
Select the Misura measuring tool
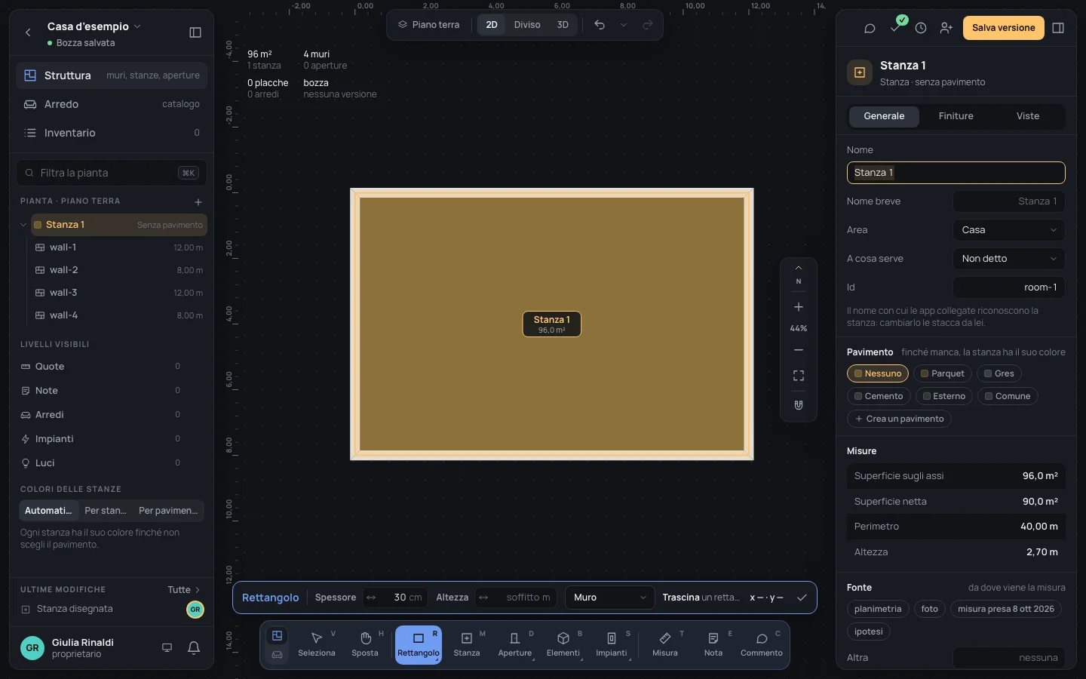pos(664,644)
